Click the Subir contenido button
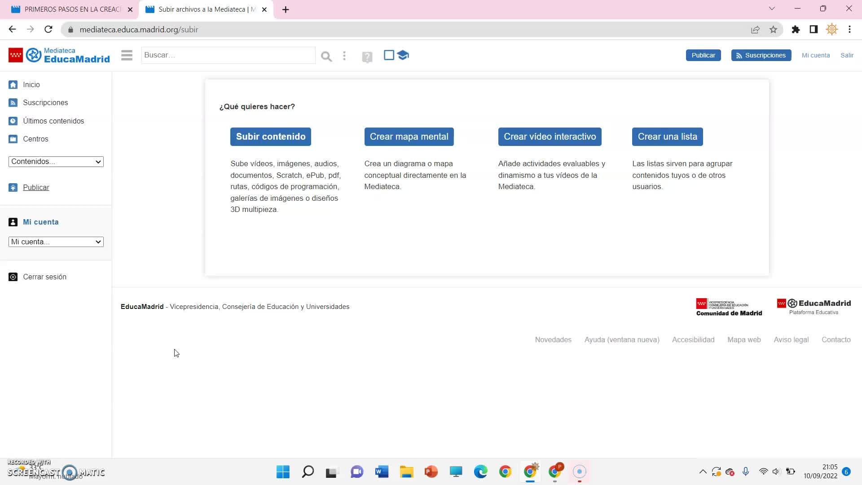The width and height of the screenshot is (862, 485). coord(270,137)
